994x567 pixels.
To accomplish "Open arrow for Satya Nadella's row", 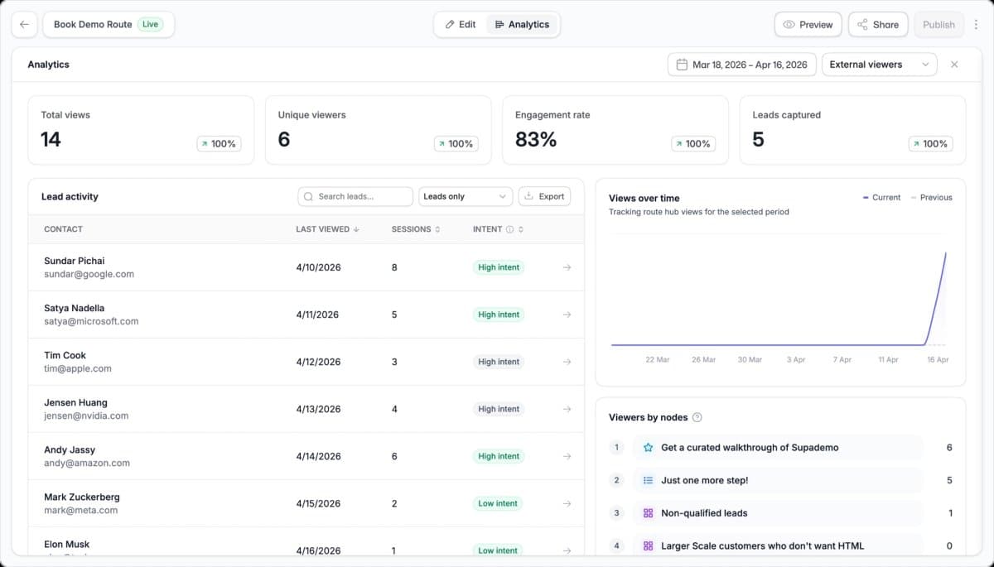I will [x=567, y=315].
